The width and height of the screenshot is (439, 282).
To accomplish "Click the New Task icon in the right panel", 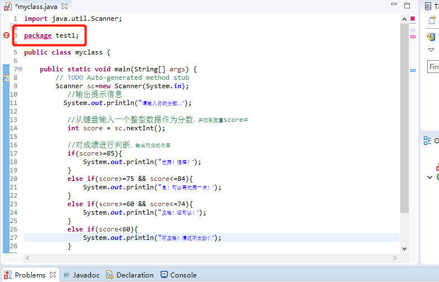I will (x=432, y=20).
